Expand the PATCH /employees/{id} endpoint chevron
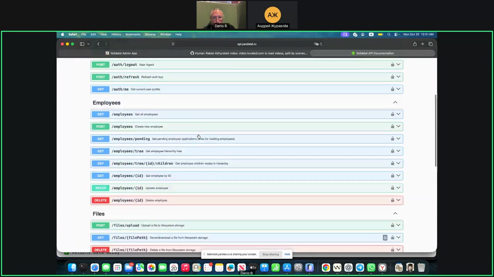 398,188
